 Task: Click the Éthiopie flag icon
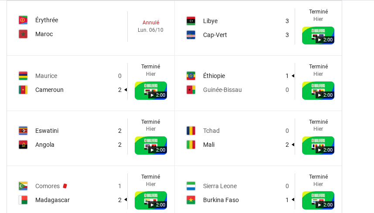[191, 76]
